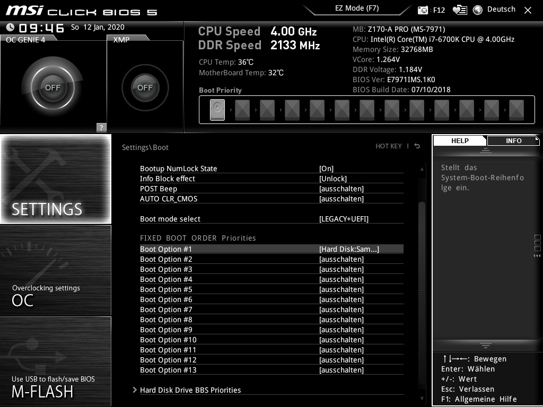The width and height of the screenshot is (543, 407).
Task: Select the Boot Option #5 row
Action: click(x=271, y=289)
